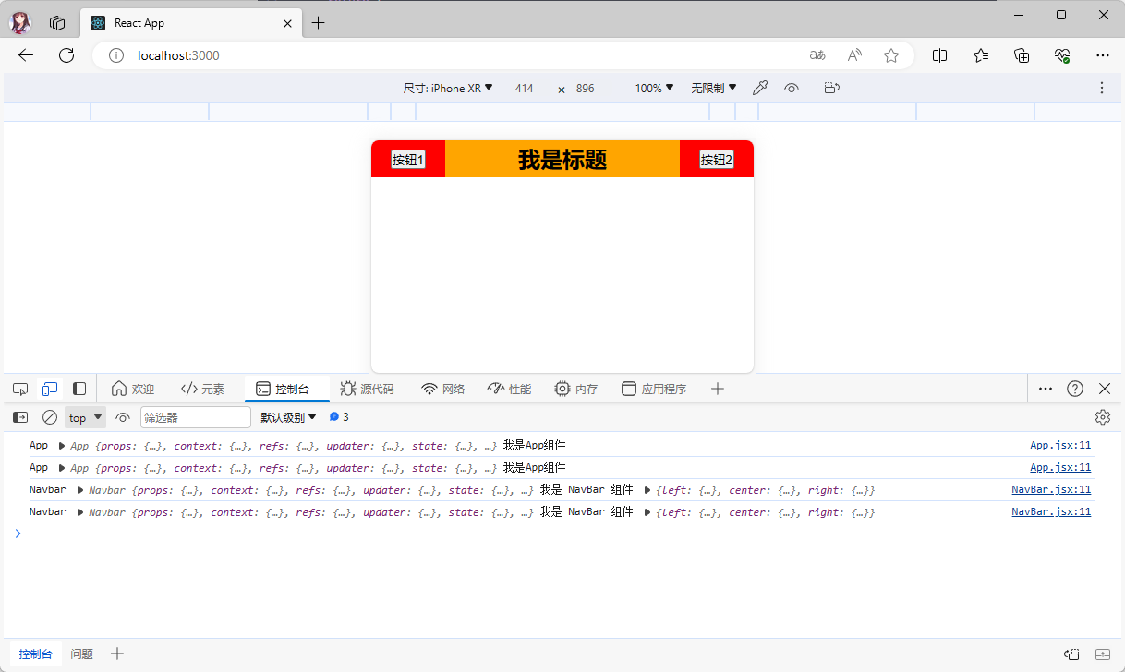Screen dimensions: 1125x672
Task: Open the 问题 tab in the drawer
Action: coord(81,654)
